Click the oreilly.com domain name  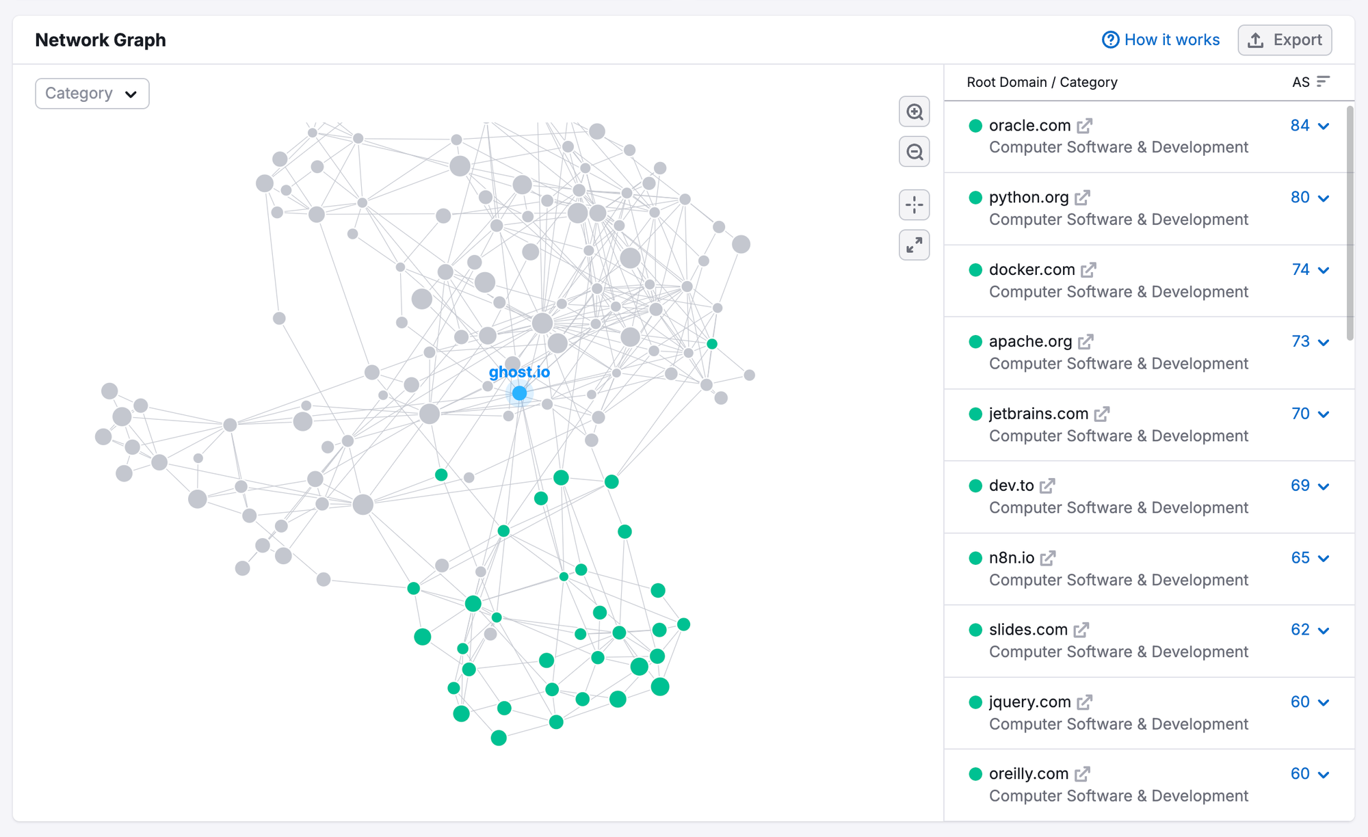pyautogui.click(x=1029, y=773)
